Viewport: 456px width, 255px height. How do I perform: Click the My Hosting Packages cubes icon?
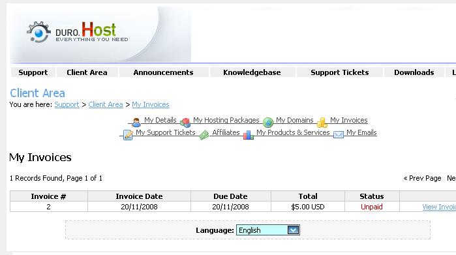click(185, 123)
